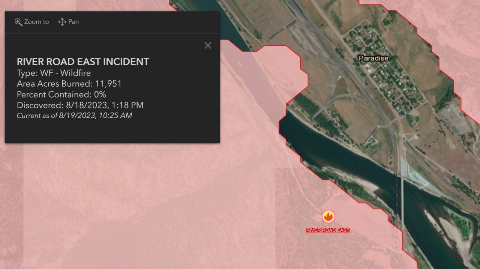
Task: Click the 'Pan' text label
Action: 73,22
